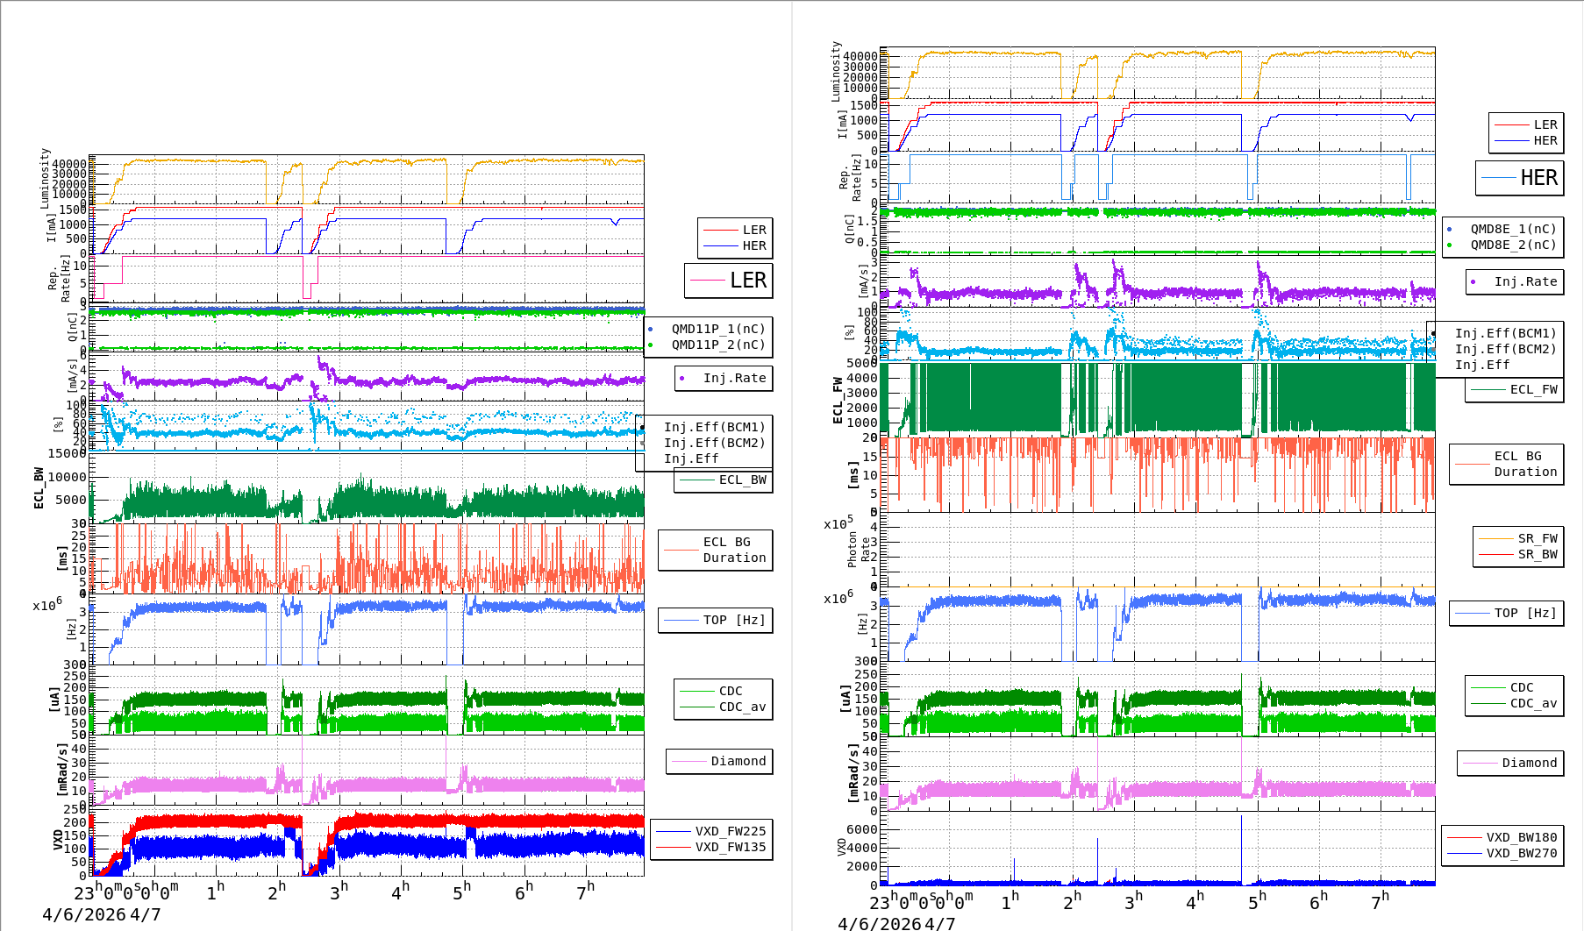Click the VXD_BW270 legend entry
The height and width of the screenshot is (931, 1584).
(1521, 853)
